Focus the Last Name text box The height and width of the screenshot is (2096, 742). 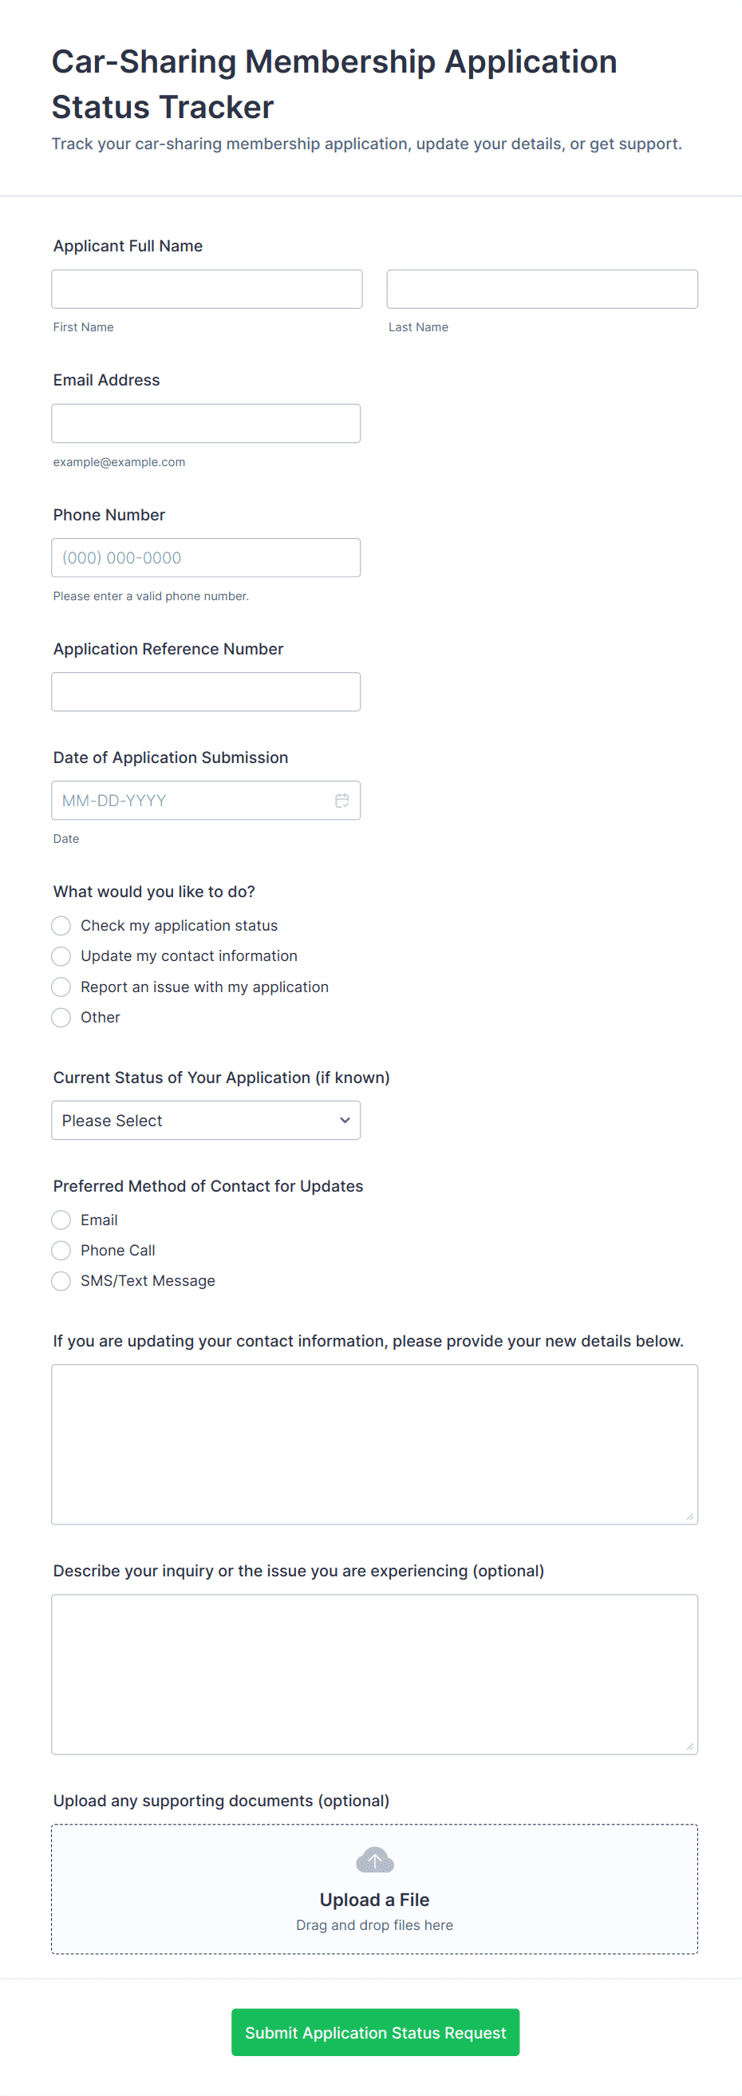[542, 290]
